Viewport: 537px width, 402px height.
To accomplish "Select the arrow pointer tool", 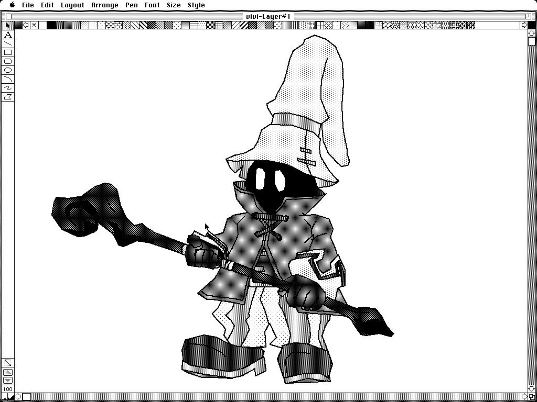I will [7, 25].
